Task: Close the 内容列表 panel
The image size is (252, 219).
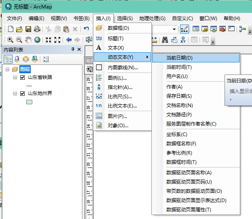Action: [79, 49]
